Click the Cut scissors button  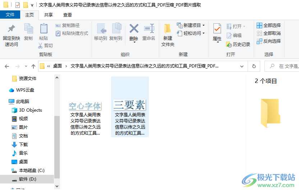(46, 46)
